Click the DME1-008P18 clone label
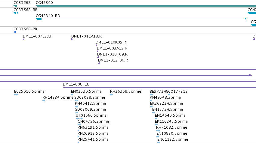 click(x=76, y=84)
